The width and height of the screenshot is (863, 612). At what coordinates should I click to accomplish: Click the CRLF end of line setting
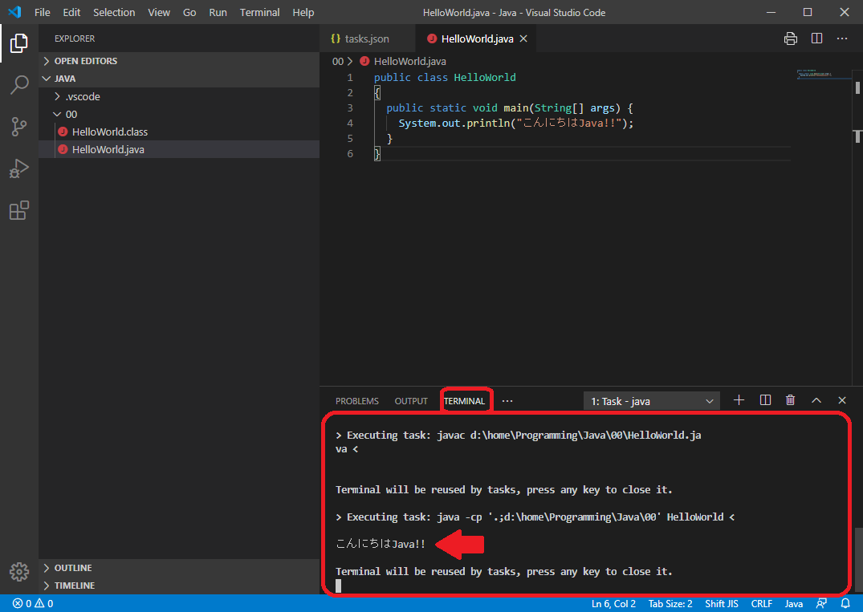[x=761, y=604]
